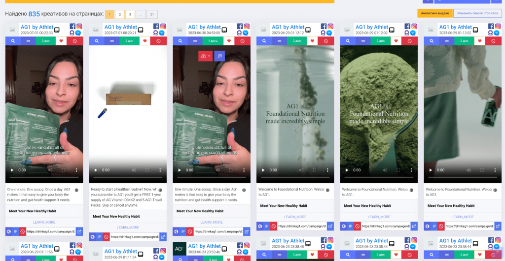Viewport: 505px width, 261px height.
Task: Block the ad dated 2023-06-30 04:59:00
Action: (242, 41)
